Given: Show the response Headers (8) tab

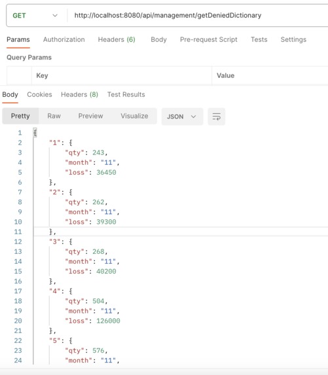Looking at the screenshot, I should tap(79, 94).
